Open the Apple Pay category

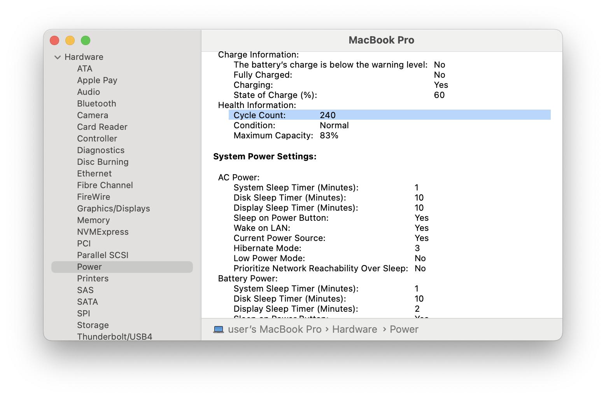97,80
